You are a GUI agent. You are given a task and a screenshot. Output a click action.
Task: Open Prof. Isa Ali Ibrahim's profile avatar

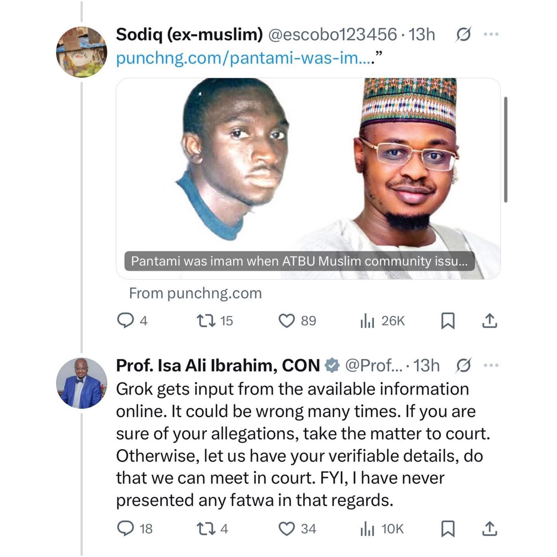[x=81, y=383]
